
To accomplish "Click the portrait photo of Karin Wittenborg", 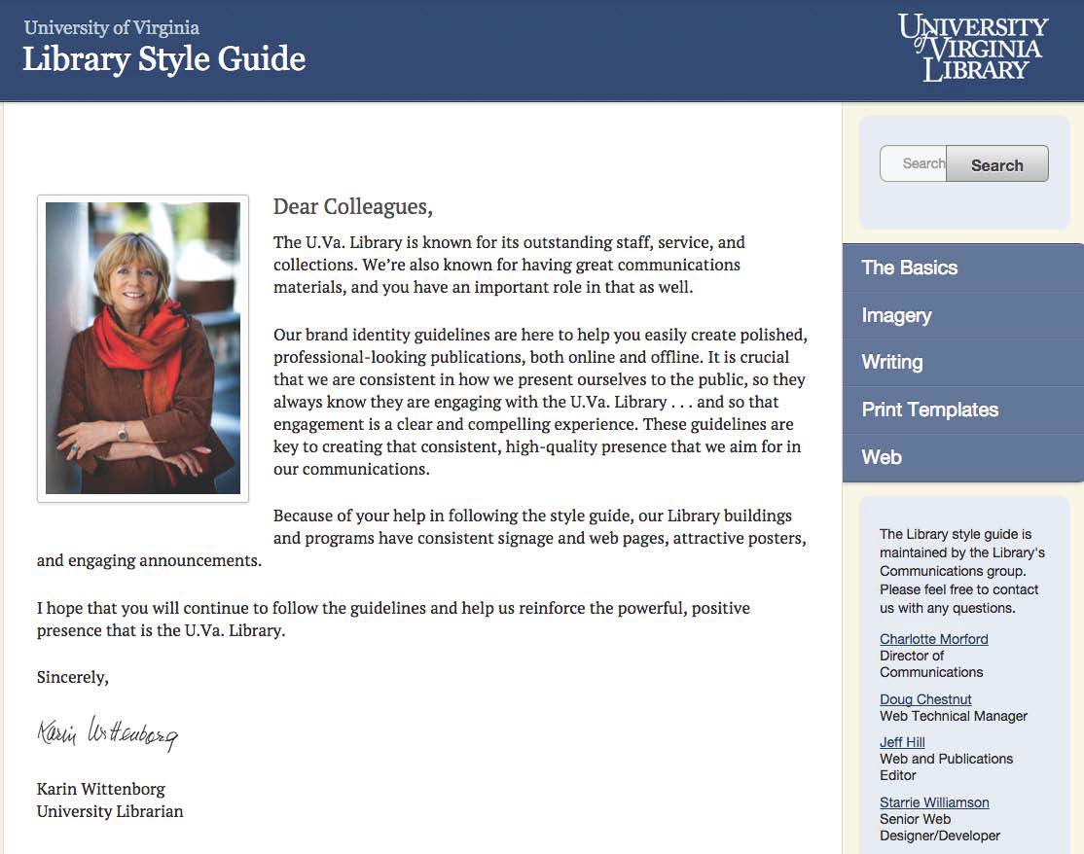I will pyautogui.click(x=143, y=348).
